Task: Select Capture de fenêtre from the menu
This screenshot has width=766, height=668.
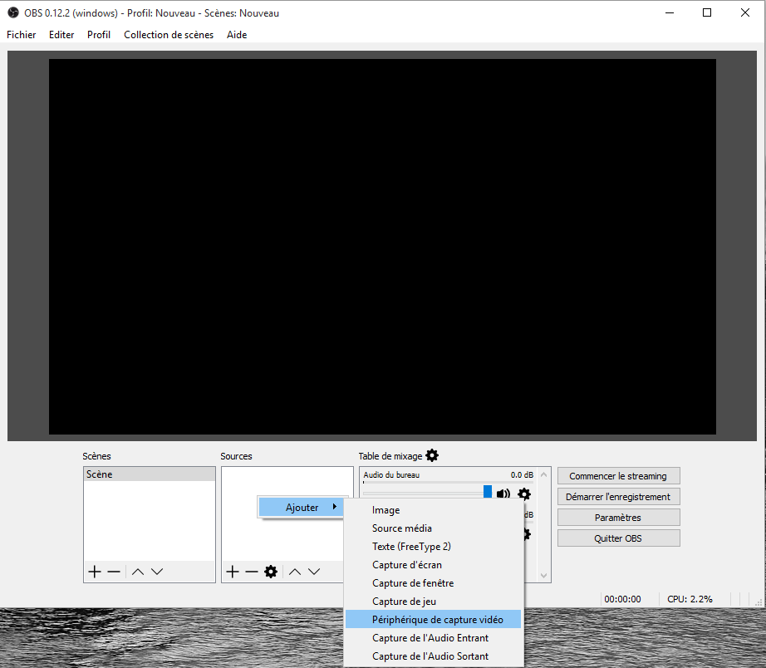Action: tap(413, 583)
